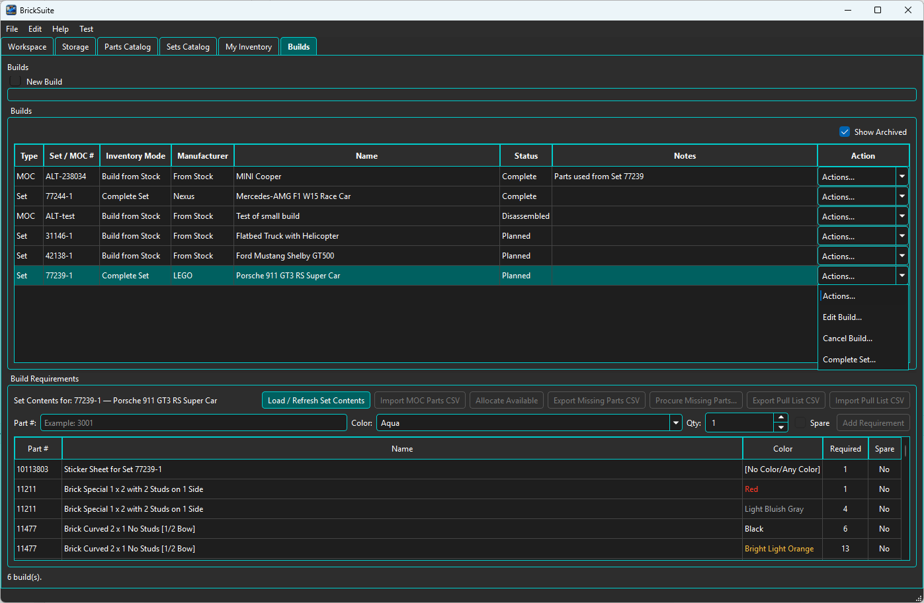Click the requirements table vertical scrollbar
The image size is (924, 603).
click(905, 450)
